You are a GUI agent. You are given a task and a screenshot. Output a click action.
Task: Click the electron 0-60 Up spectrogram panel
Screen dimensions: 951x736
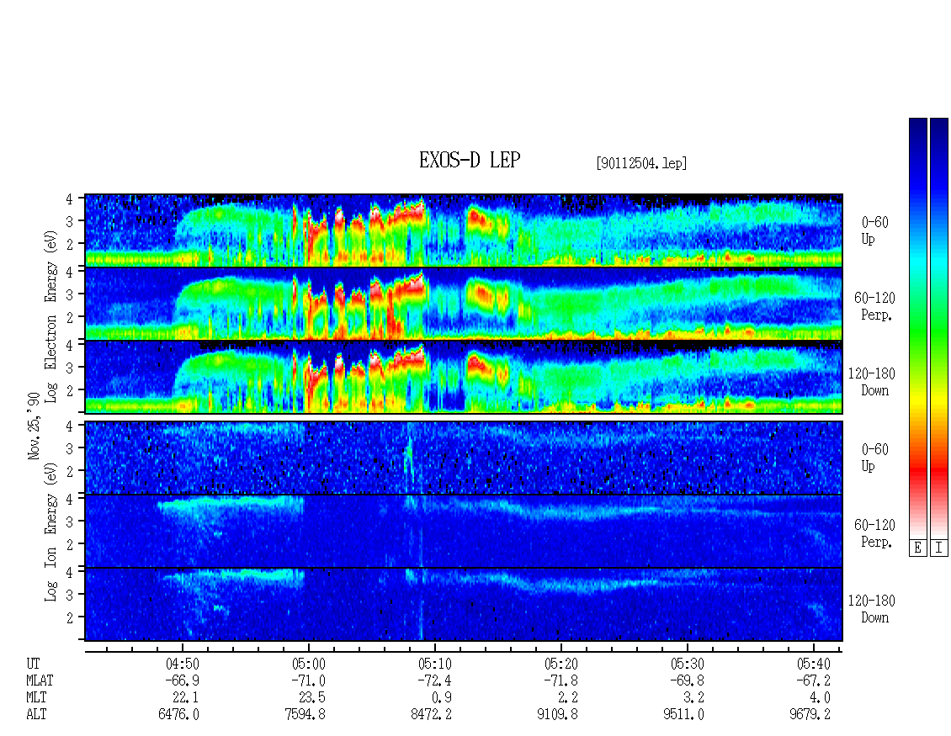point(464,230)
